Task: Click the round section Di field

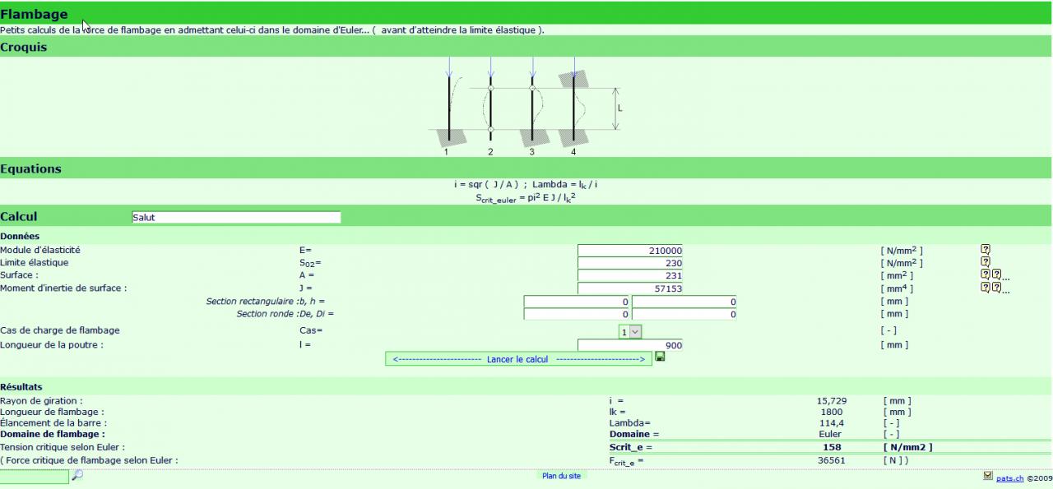Action: click(x=684, y=314)
